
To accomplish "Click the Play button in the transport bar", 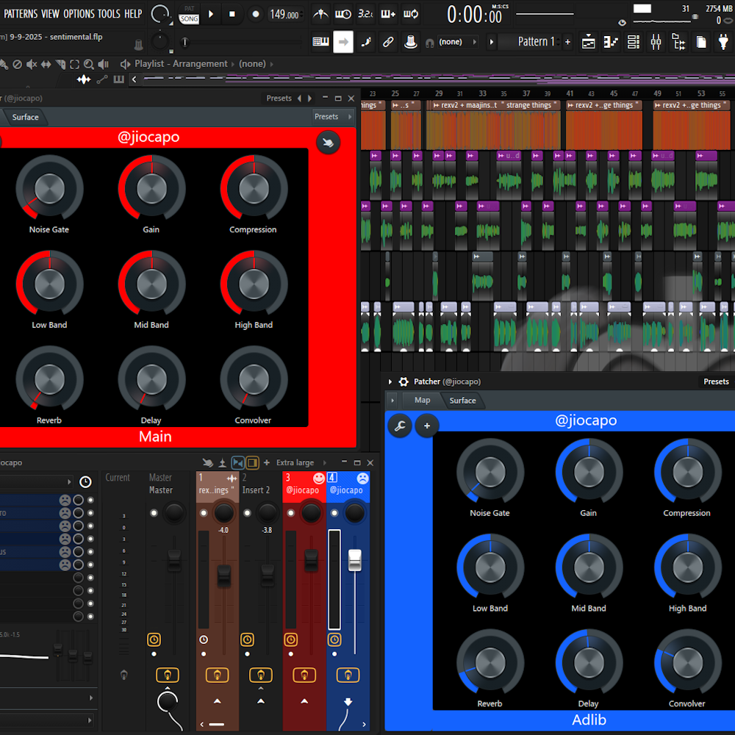I will [211, 14].
